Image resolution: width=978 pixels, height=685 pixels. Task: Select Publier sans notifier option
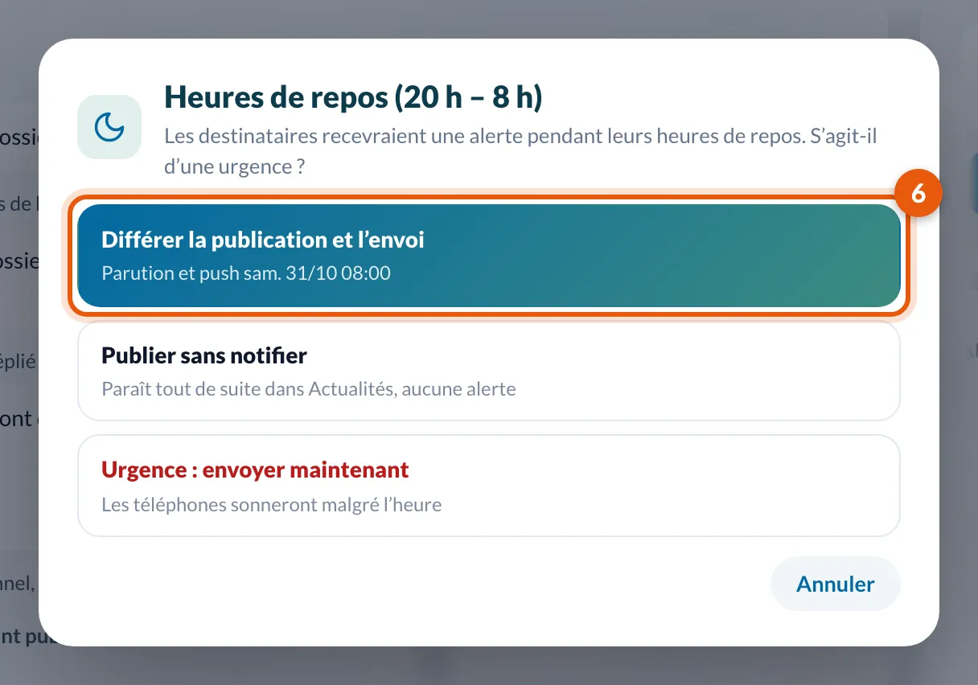point(489,371)
